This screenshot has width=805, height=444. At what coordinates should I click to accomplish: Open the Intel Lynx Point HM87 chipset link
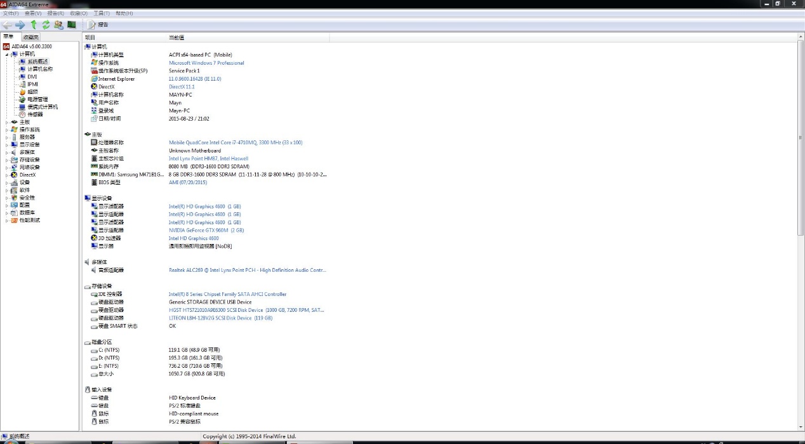click(x=208, y=158)
